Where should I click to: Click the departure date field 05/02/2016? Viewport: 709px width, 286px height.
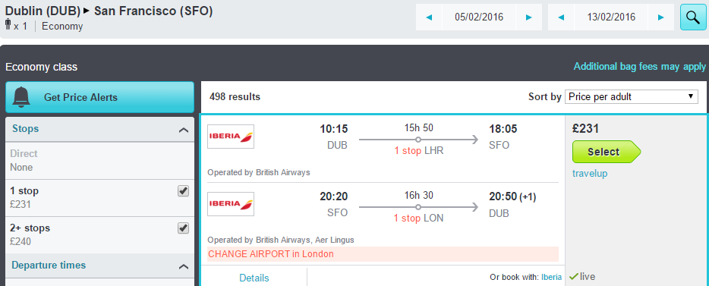(479, 17)
